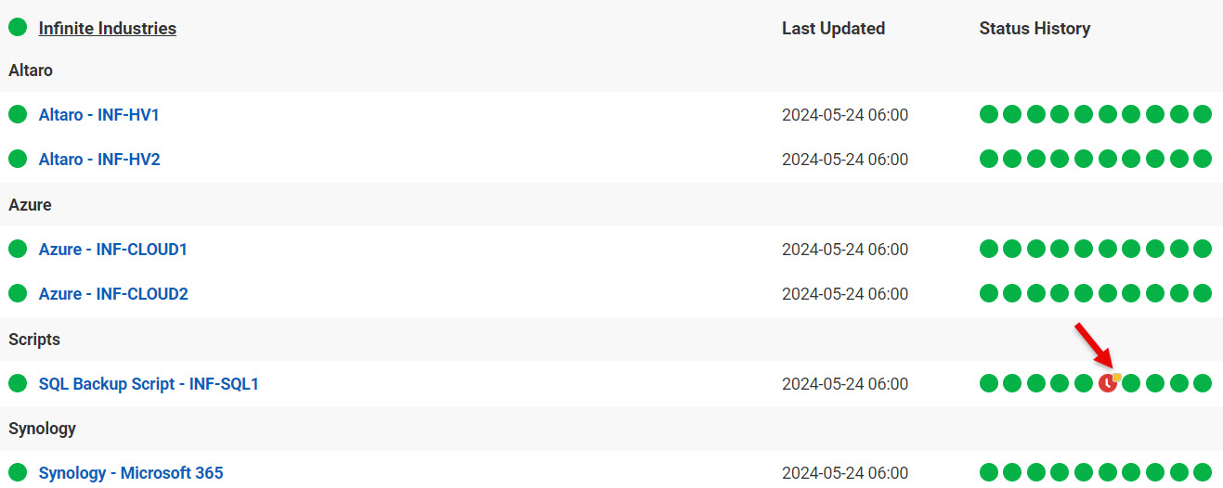The height and width of the screenshot is (488, 1223).
Task: Open Azure - INF-CLOUD1 backup details
Action: [x=113, y=250]
